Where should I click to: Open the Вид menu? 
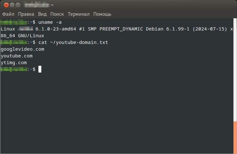42,14
